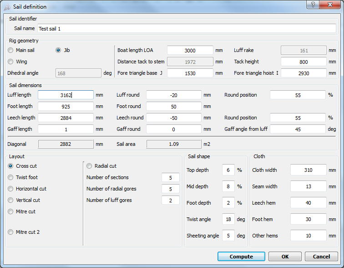Confirm the dialog with OK
Image resolution: width=344 pixels, height=268 pixels.
coord(285,257)
